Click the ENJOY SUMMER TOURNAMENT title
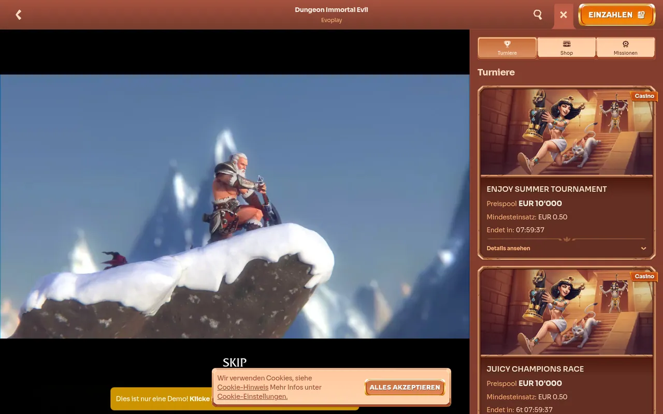This screenshot has height=414, width=663. click(x=547, y=189)
